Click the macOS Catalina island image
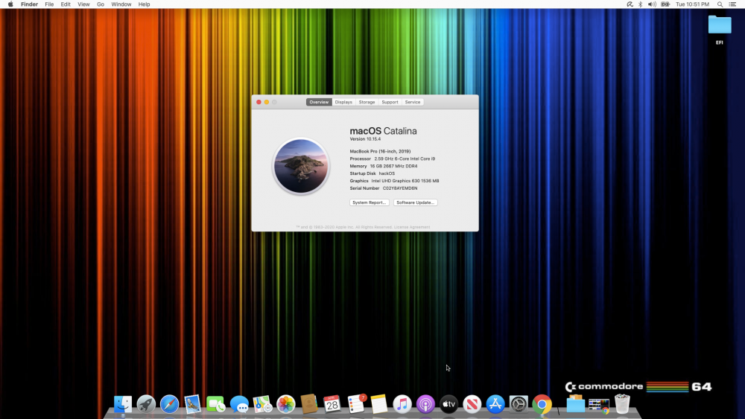The height and width of the screenshot is (419, 745). 301,166
